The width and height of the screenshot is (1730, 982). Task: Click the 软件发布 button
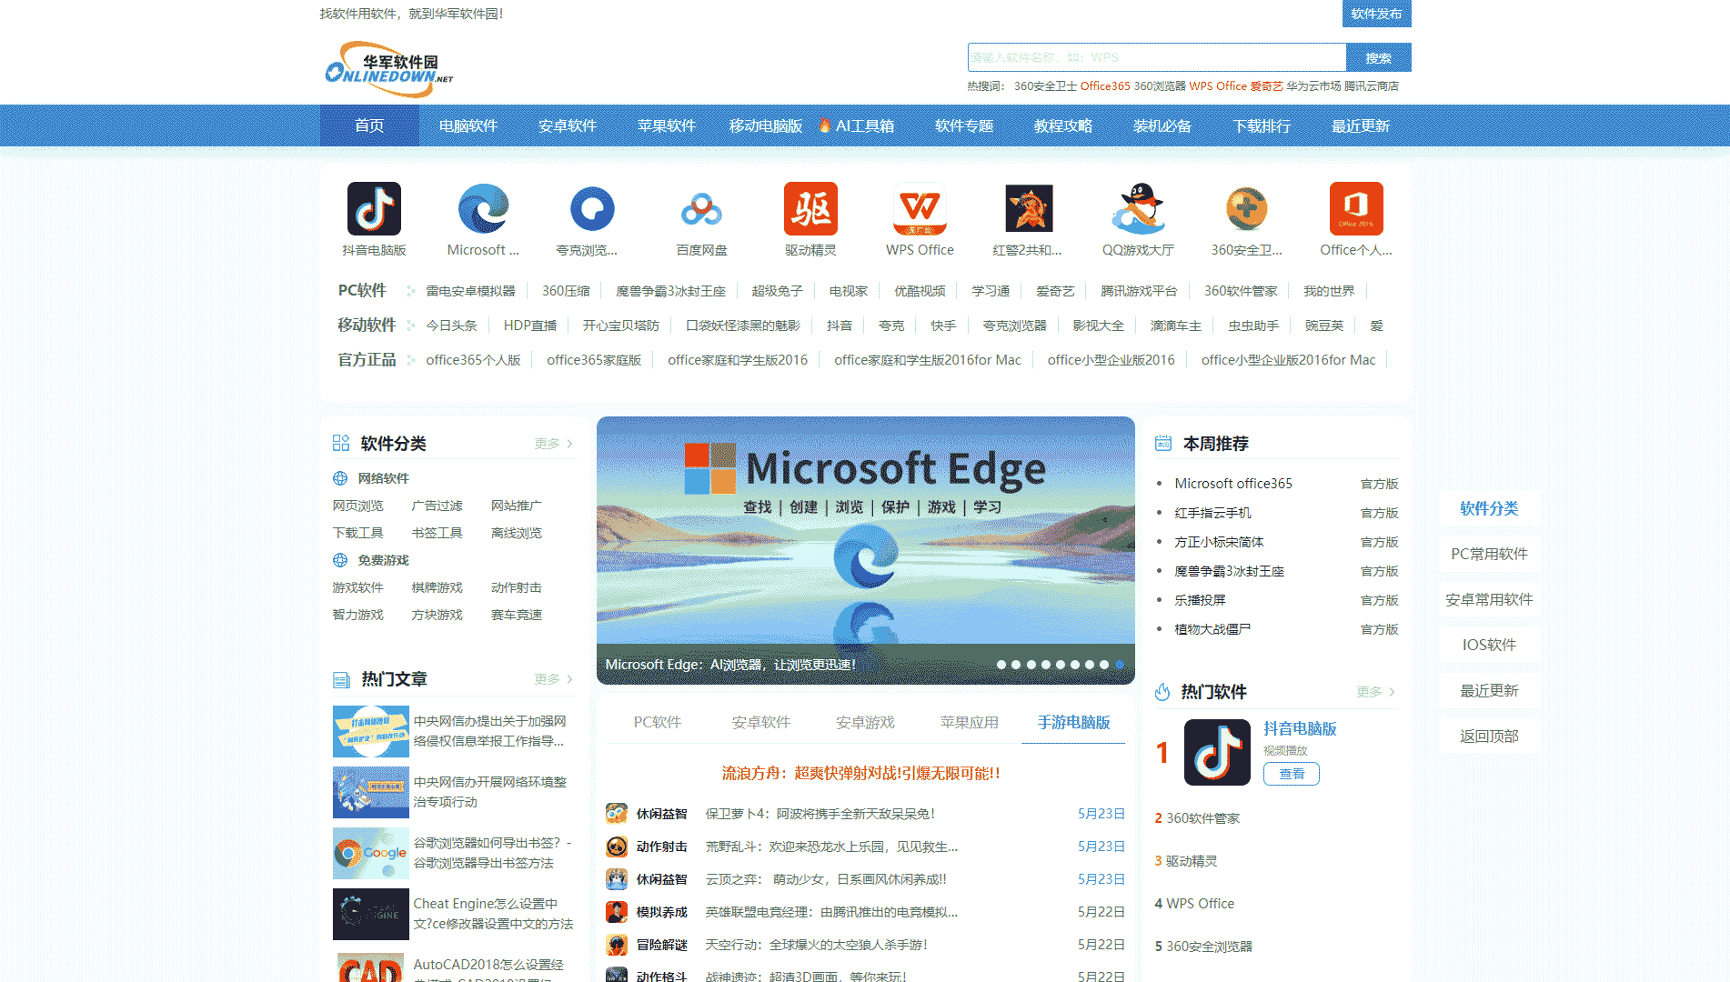[x=1377, y=14]
